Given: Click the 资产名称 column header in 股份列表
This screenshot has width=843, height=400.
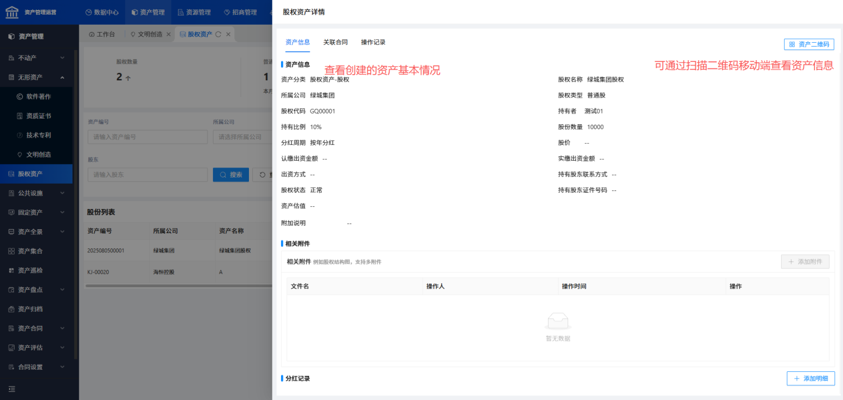Looking at the screenshot, I should coord(232,231).
